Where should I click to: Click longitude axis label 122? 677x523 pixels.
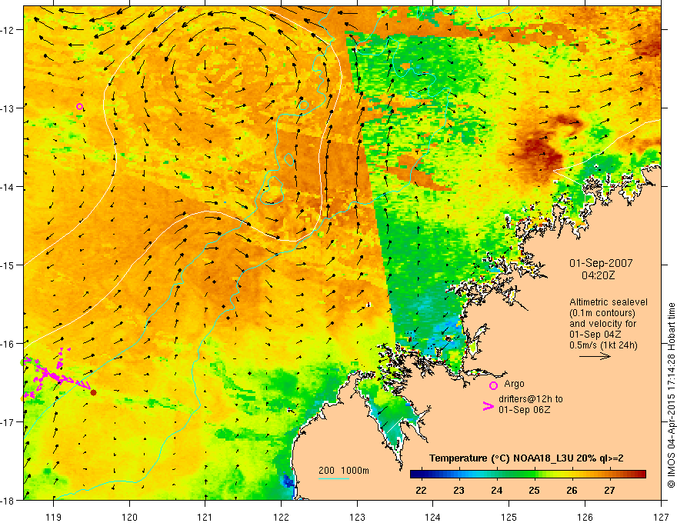(x=281, y=517)
